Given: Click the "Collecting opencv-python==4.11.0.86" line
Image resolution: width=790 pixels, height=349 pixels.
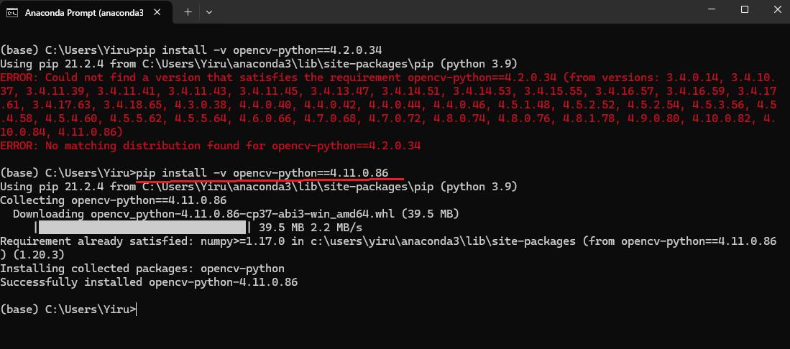Looking at the screenshot, I should [x=114, y=200].
